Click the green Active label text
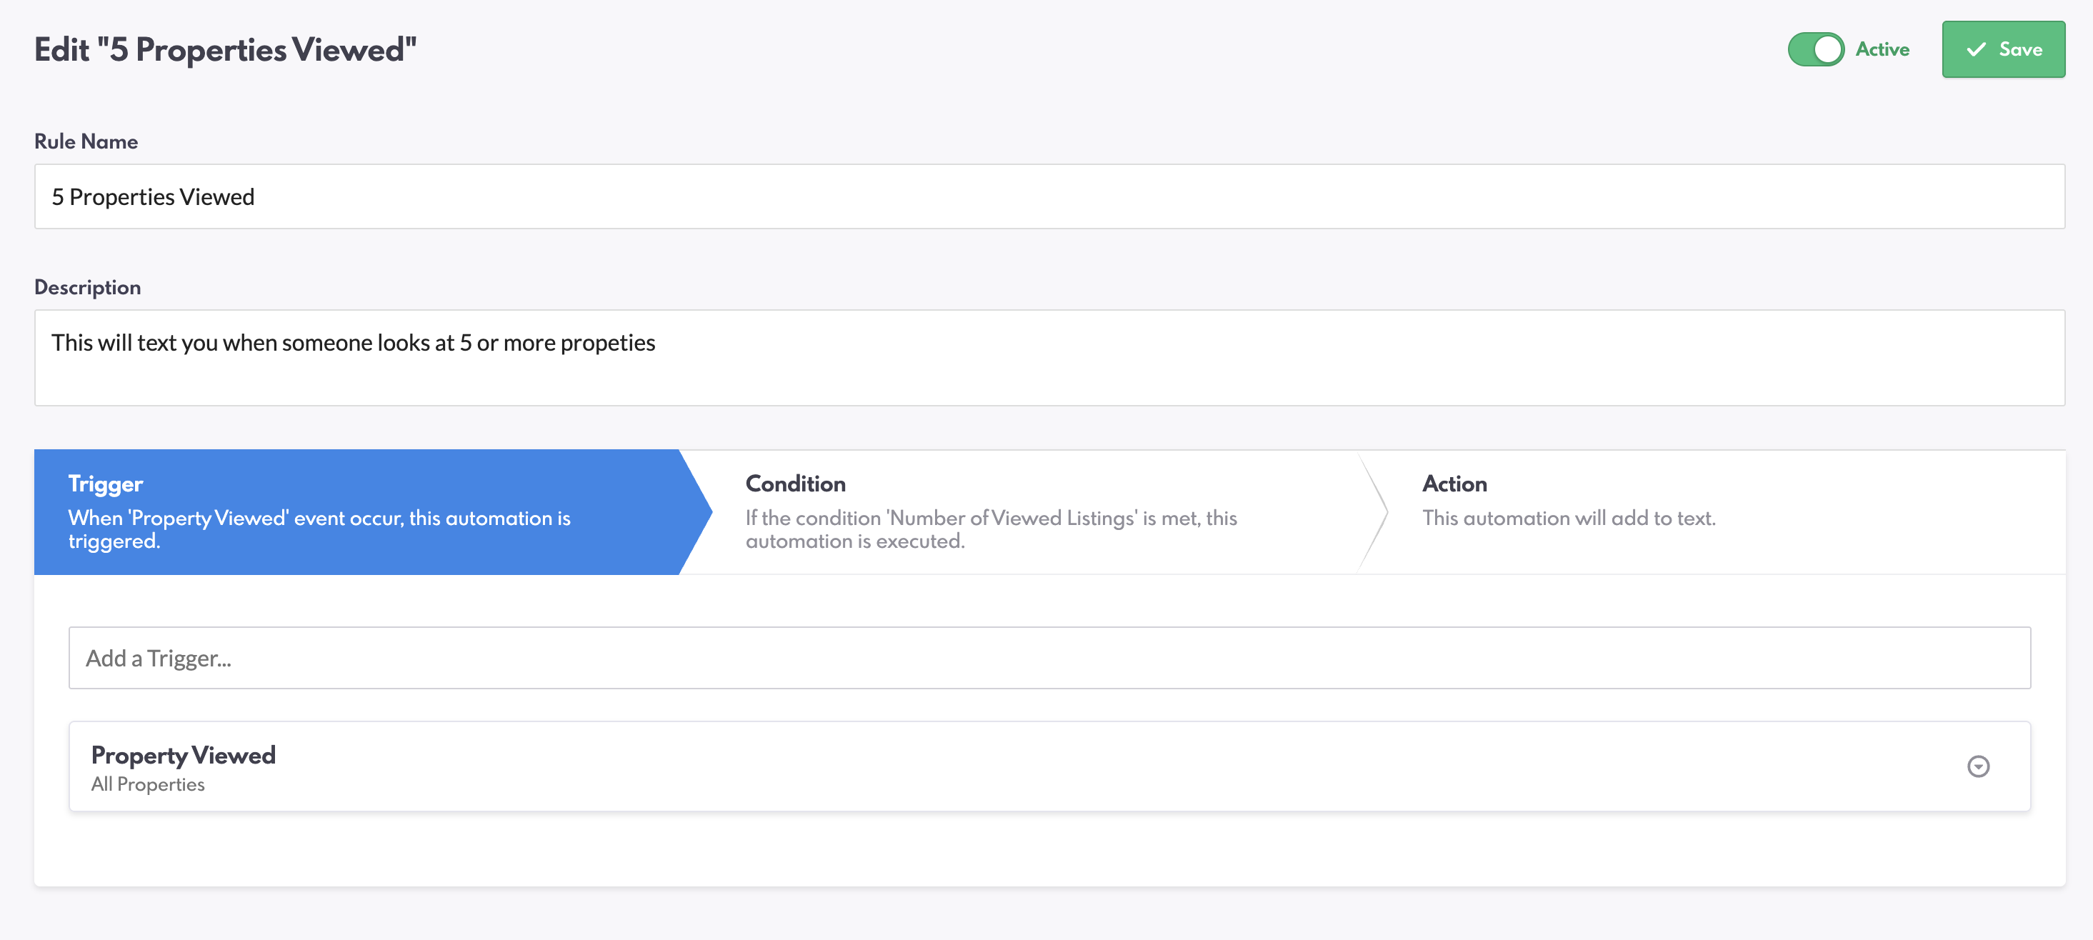This screenshot has height=940, width=2093. pos(1882,49)
